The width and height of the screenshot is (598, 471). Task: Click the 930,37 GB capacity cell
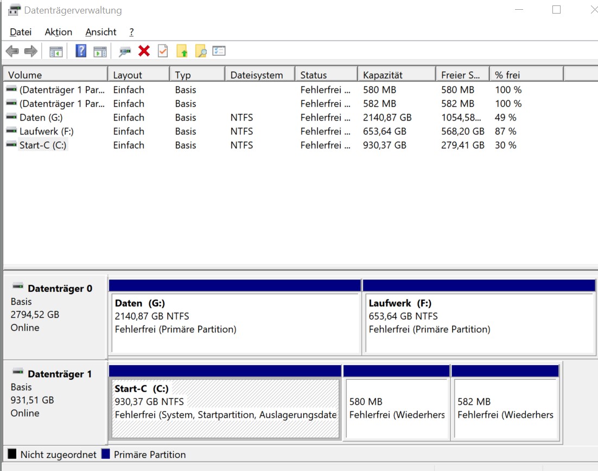tap(384, 145)
